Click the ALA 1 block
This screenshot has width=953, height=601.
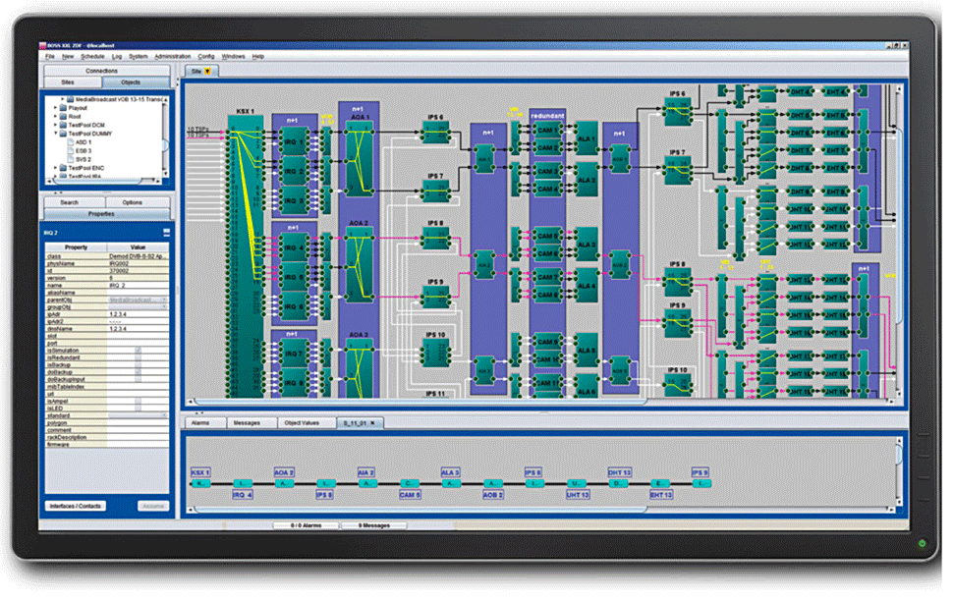[x=587, y=137]
